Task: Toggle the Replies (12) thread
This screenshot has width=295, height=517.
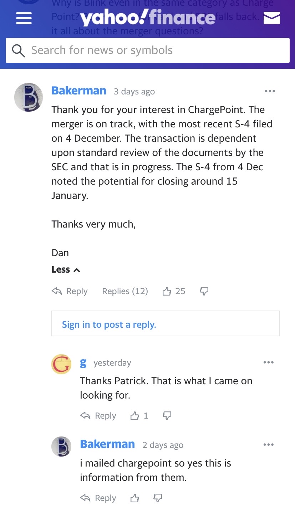Action: [125, 291]
